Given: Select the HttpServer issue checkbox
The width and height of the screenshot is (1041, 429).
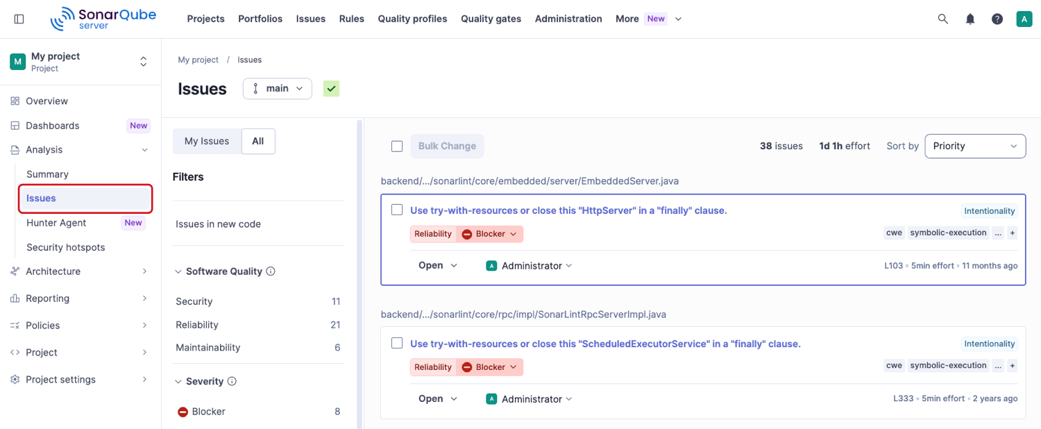Looking at the screenshot, I should (397, 210).
